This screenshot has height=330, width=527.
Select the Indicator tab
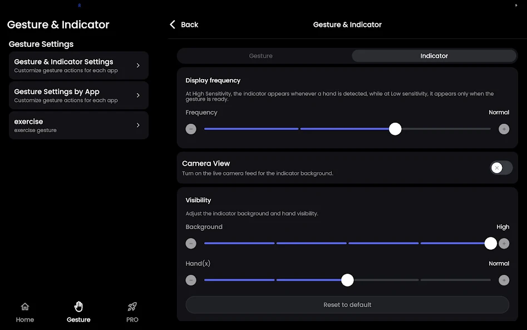[x=434, y=56]
